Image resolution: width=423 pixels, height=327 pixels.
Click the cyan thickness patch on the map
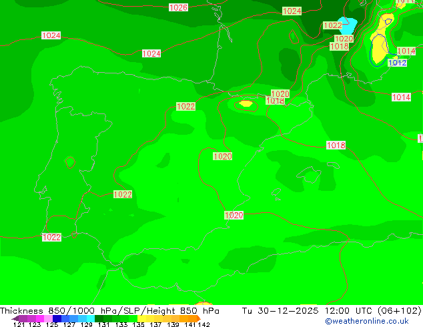click(348, 25)
